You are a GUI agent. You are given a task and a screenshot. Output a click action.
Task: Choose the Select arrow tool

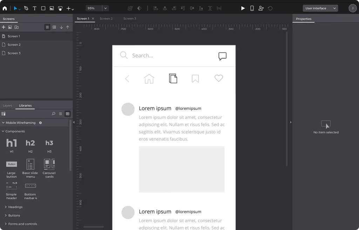click(15, 8)
